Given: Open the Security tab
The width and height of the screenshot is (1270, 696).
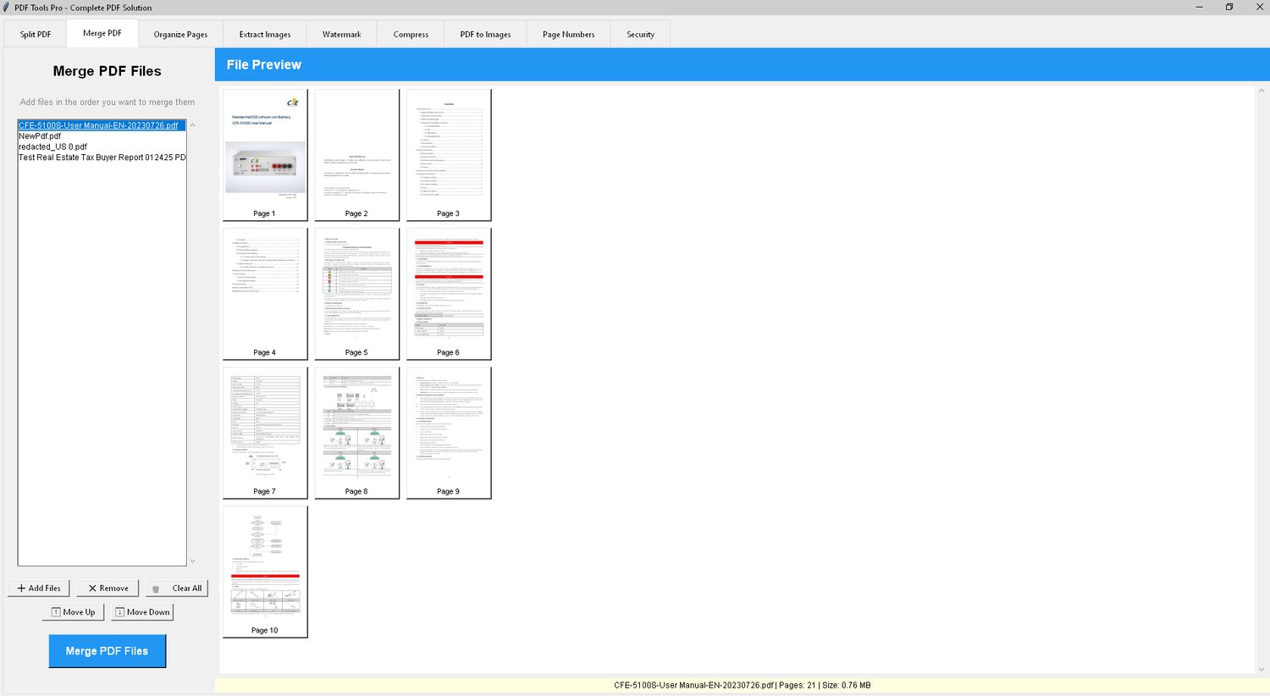Looking at the screenshot, I should click(x=641, y=35).
